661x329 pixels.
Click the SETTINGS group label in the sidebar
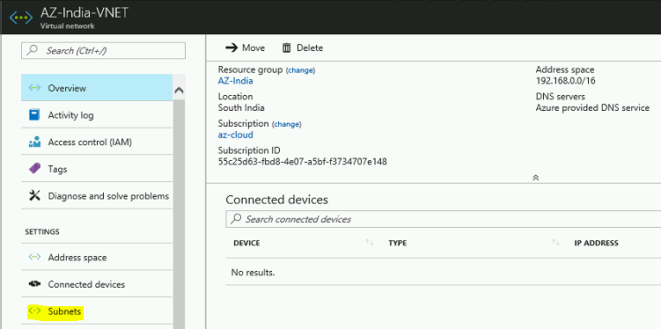pyautogui.click(x=42, y=231)
